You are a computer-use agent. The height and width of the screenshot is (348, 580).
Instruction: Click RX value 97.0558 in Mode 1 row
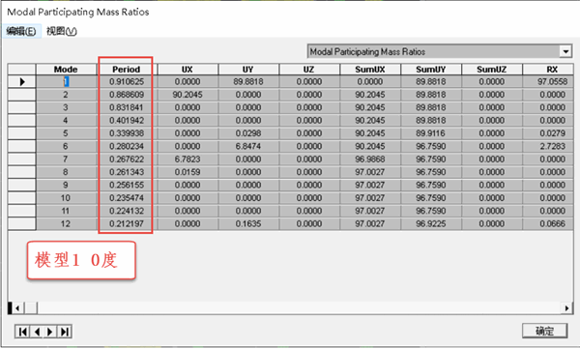(x=548, y=82)
